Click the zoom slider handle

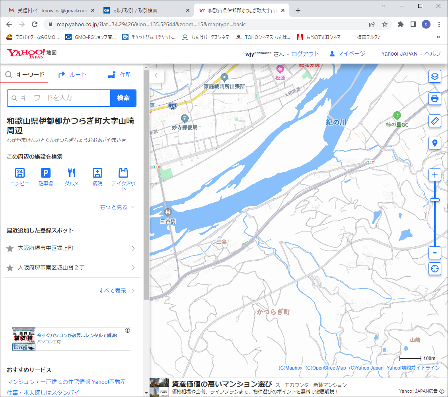coord(435,199)
